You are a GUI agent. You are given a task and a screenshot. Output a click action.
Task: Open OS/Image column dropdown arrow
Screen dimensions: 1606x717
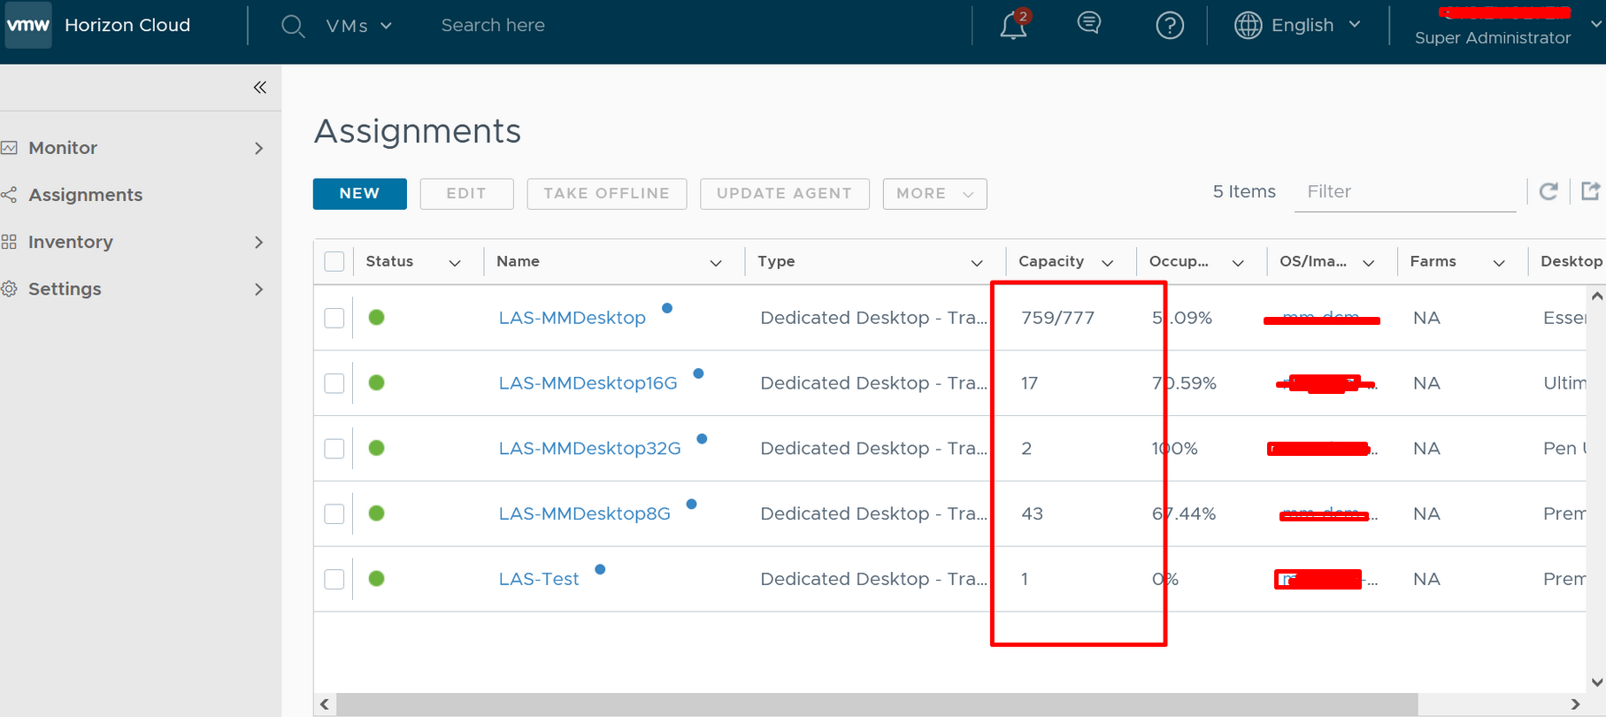tap(1369, 263)
